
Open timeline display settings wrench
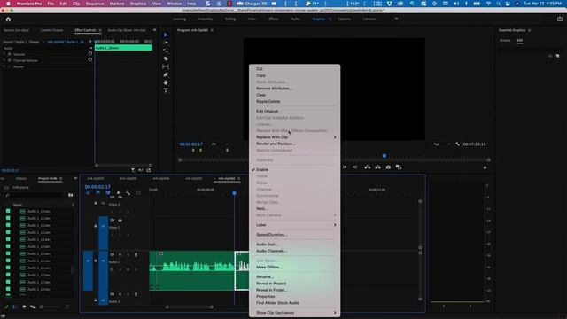coord(128,193)
